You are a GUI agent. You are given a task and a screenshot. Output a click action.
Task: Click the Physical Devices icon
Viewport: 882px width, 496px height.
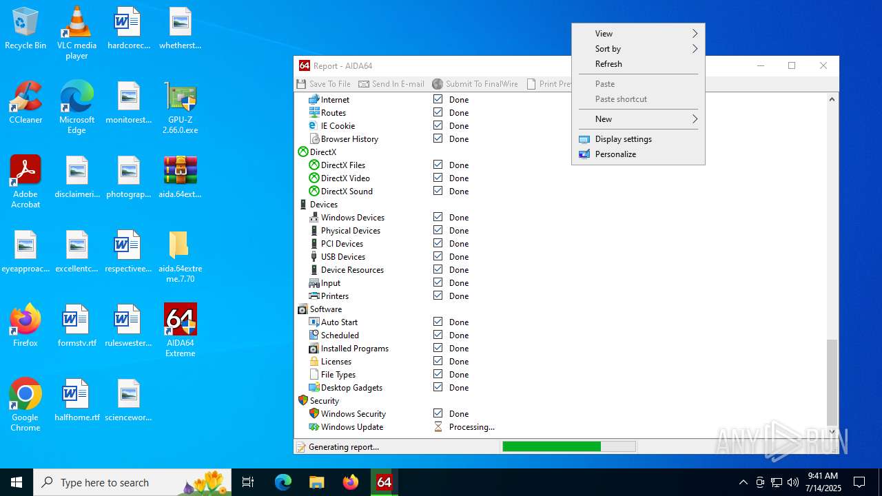click(314, 231)
